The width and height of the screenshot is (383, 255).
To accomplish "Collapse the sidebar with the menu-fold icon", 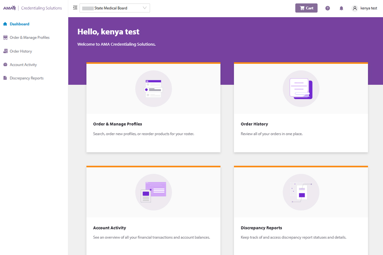I will point(75,8).
